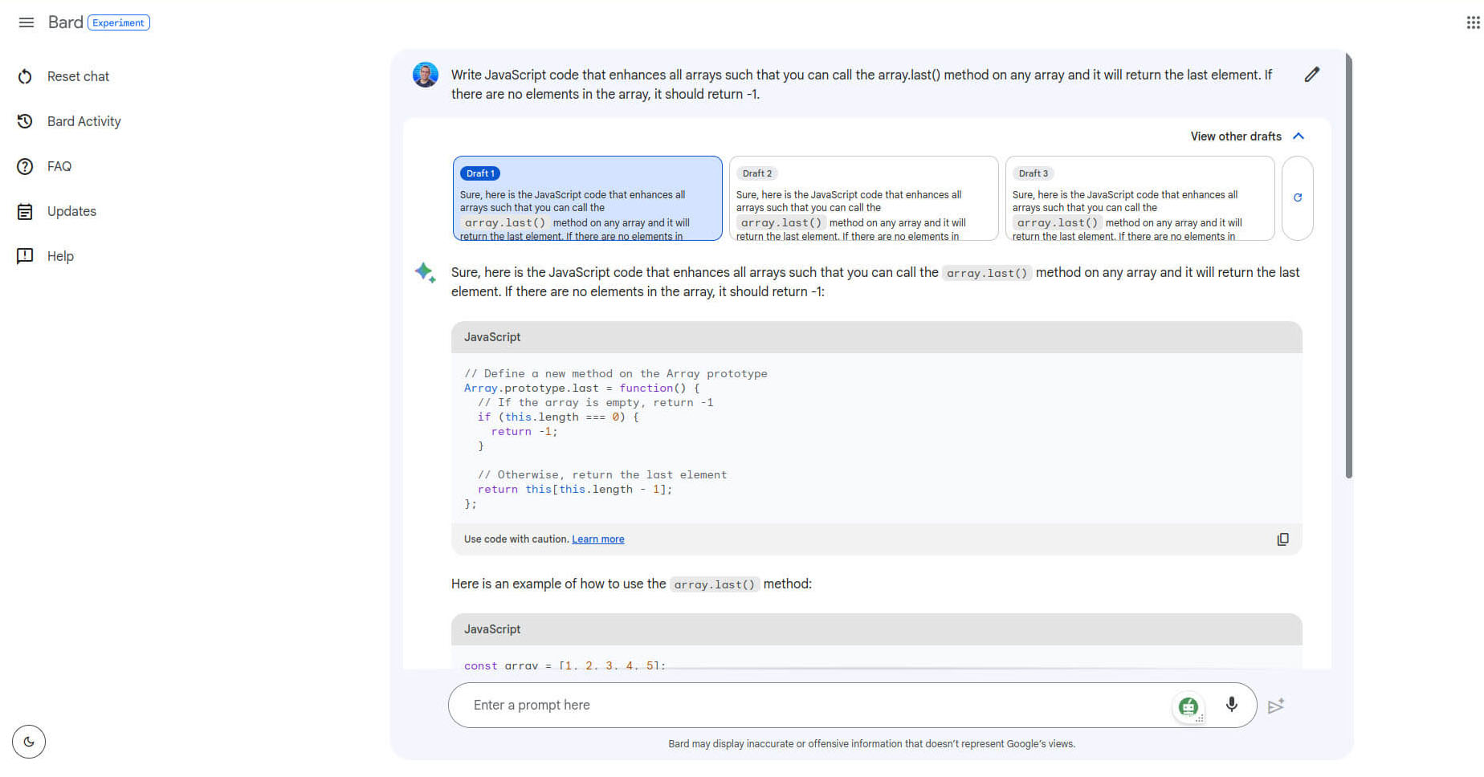Viewport: 1484px width, 777px height.
Task: Collapse the View other drafts section
Action: pos(1247,136)
